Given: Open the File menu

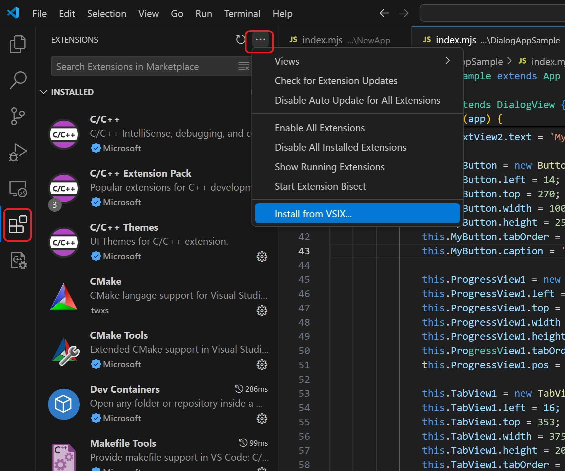Looking at the screenshot, I should (39, 14).
